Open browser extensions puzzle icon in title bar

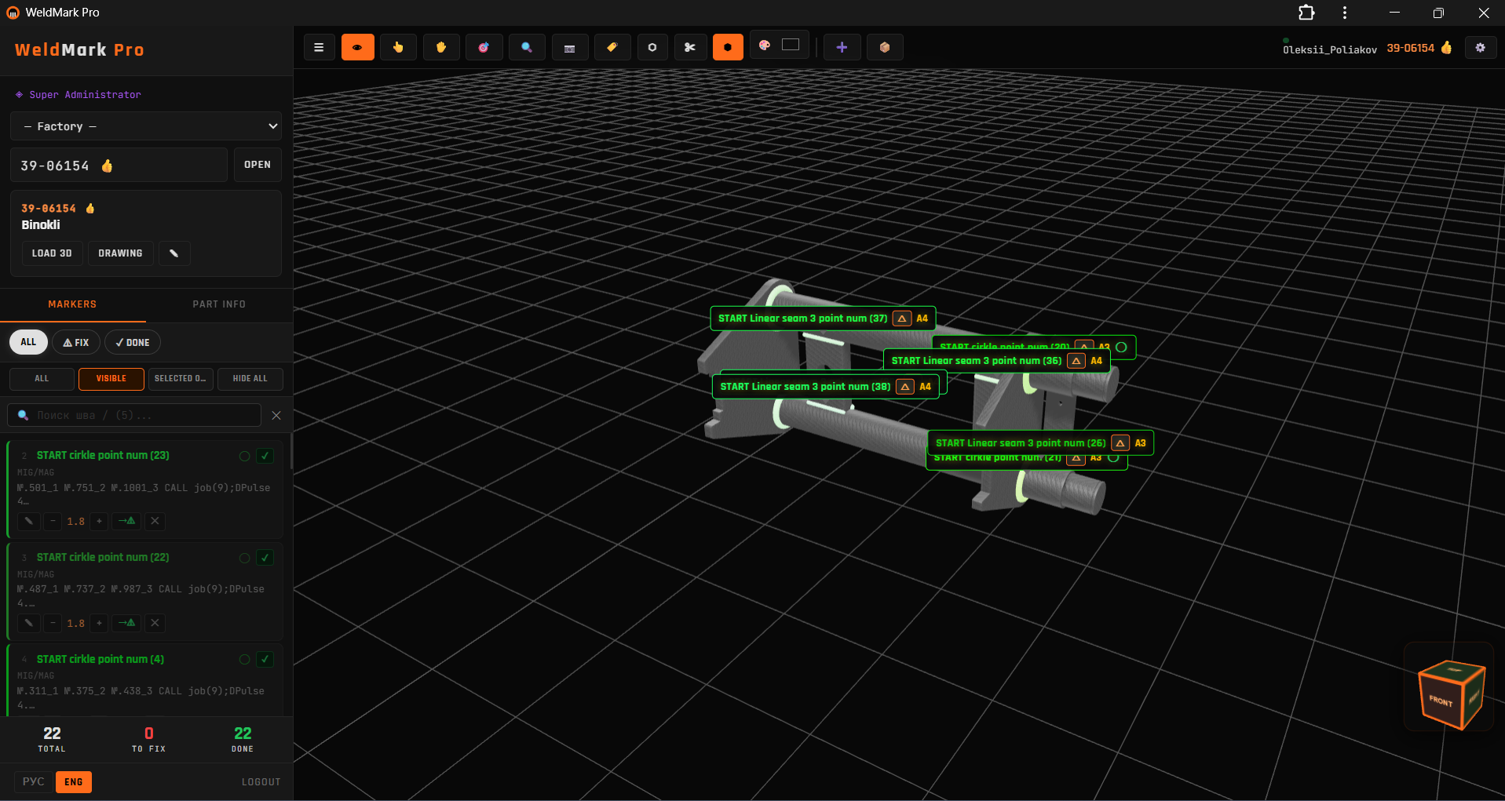(1306, 13)
